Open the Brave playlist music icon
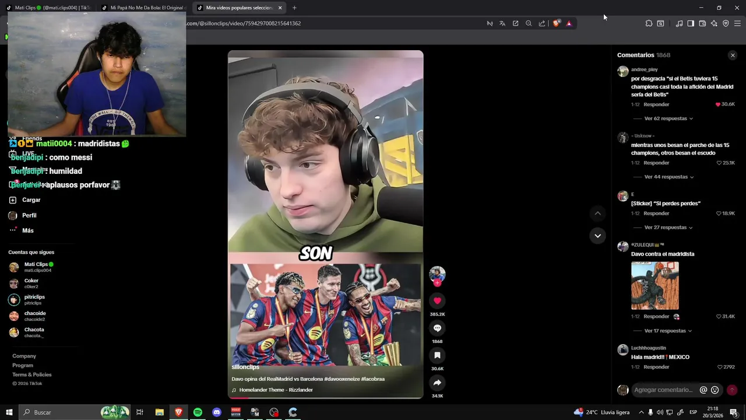This screenshot has width=746, height=420. (679, 23)
